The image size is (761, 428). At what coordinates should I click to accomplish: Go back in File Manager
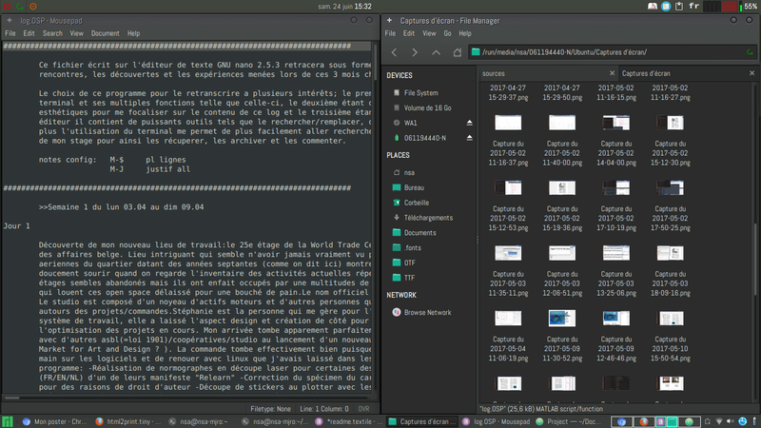click(394, 52)
